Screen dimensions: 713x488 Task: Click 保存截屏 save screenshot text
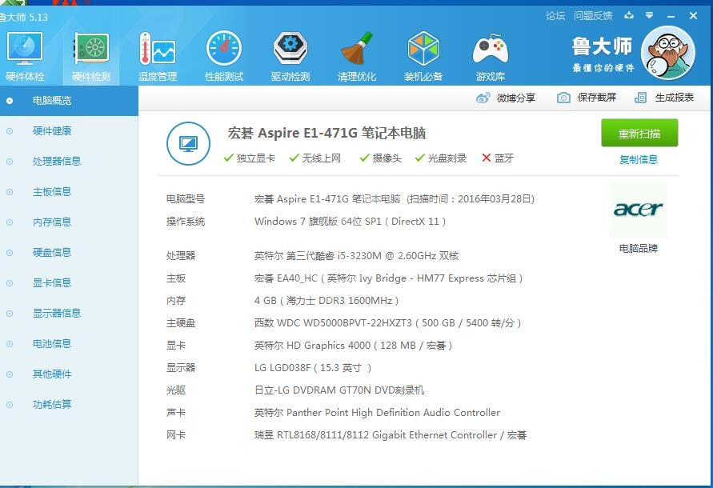tap(597, 98)
